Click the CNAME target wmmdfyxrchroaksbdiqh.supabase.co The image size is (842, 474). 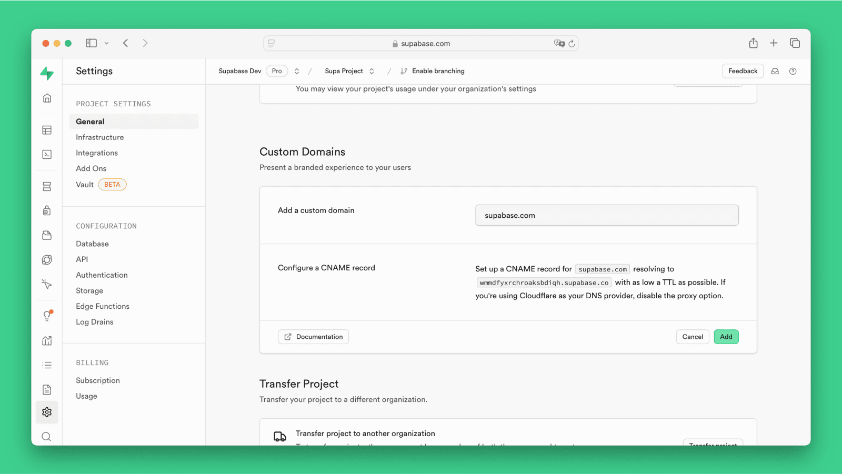(x=544, y=283)
